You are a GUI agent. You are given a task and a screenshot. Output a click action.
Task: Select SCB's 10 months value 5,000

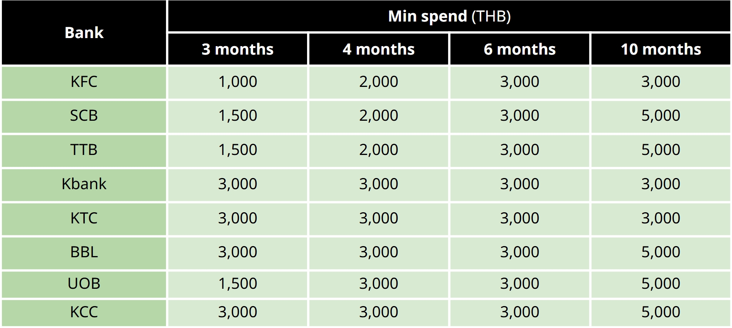click(x=660, y=115)
